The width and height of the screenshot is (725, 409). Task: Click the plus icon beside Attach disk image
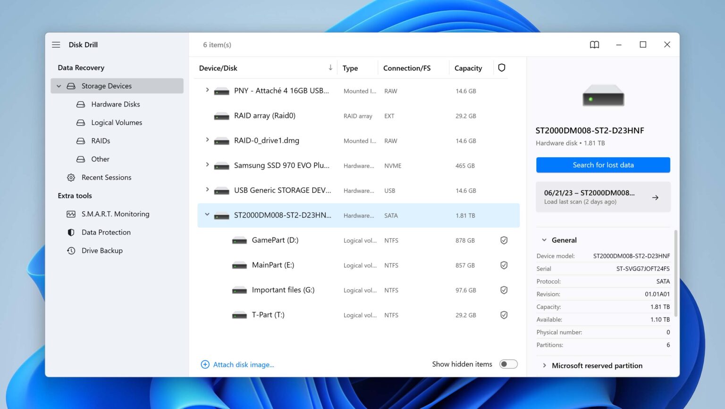click(x=205, y=364)
